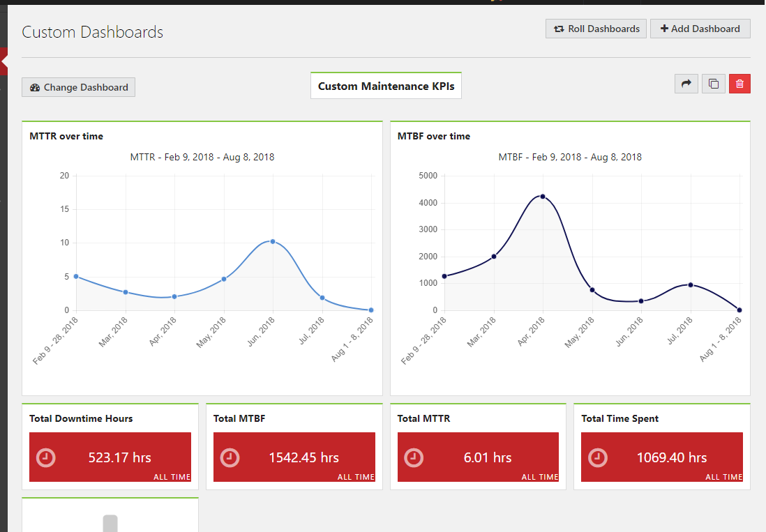Click the clock icon in Total Time Spent
The width and height of the screenshot is (766, 532).
pos(597,458)
